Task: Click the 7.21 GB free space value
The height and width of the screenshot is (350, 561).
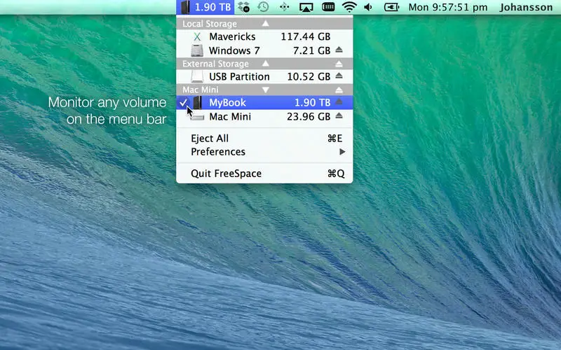Action: click(x=311, y=50)
